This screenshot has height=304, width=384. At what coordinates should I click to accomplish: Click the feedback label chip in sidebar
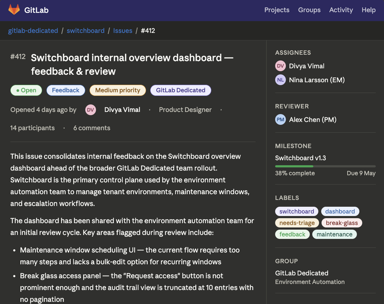[x=292, y=234]
